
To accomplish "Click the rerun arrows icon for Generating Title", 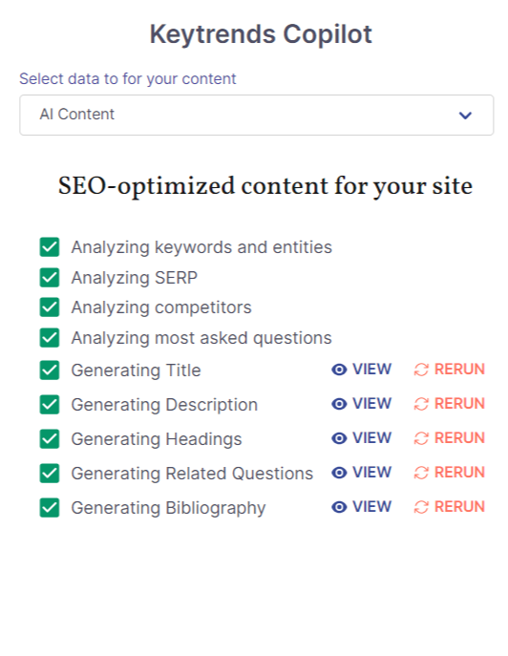I will 421,370.
